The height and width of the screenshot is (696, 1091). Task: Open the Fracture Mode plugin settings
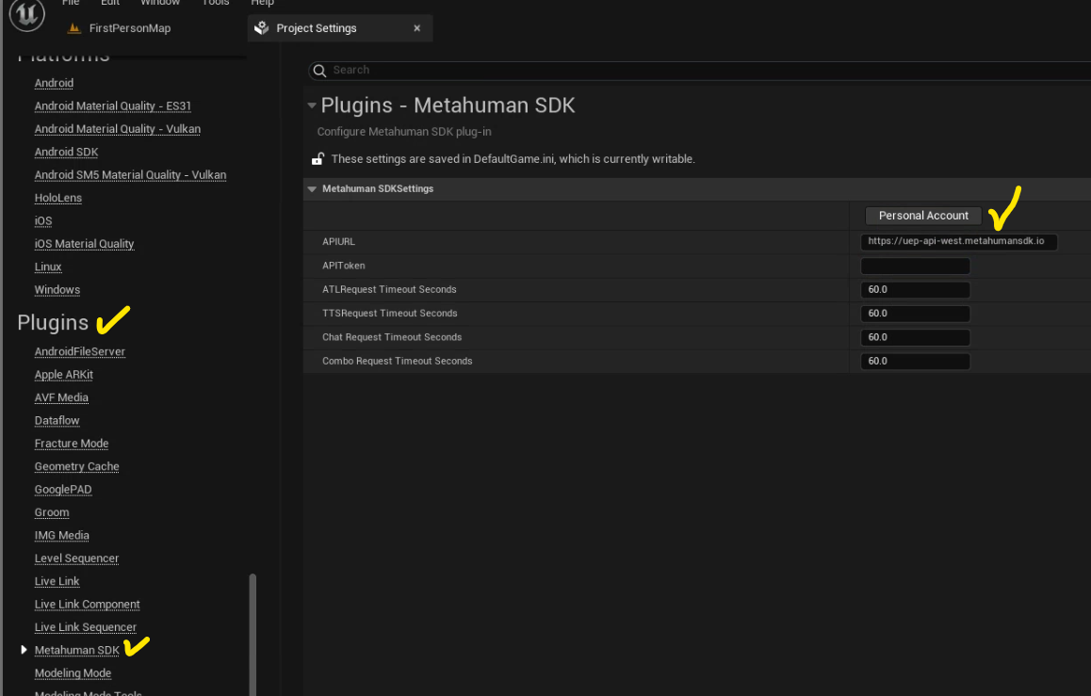[x=72, y=443]
